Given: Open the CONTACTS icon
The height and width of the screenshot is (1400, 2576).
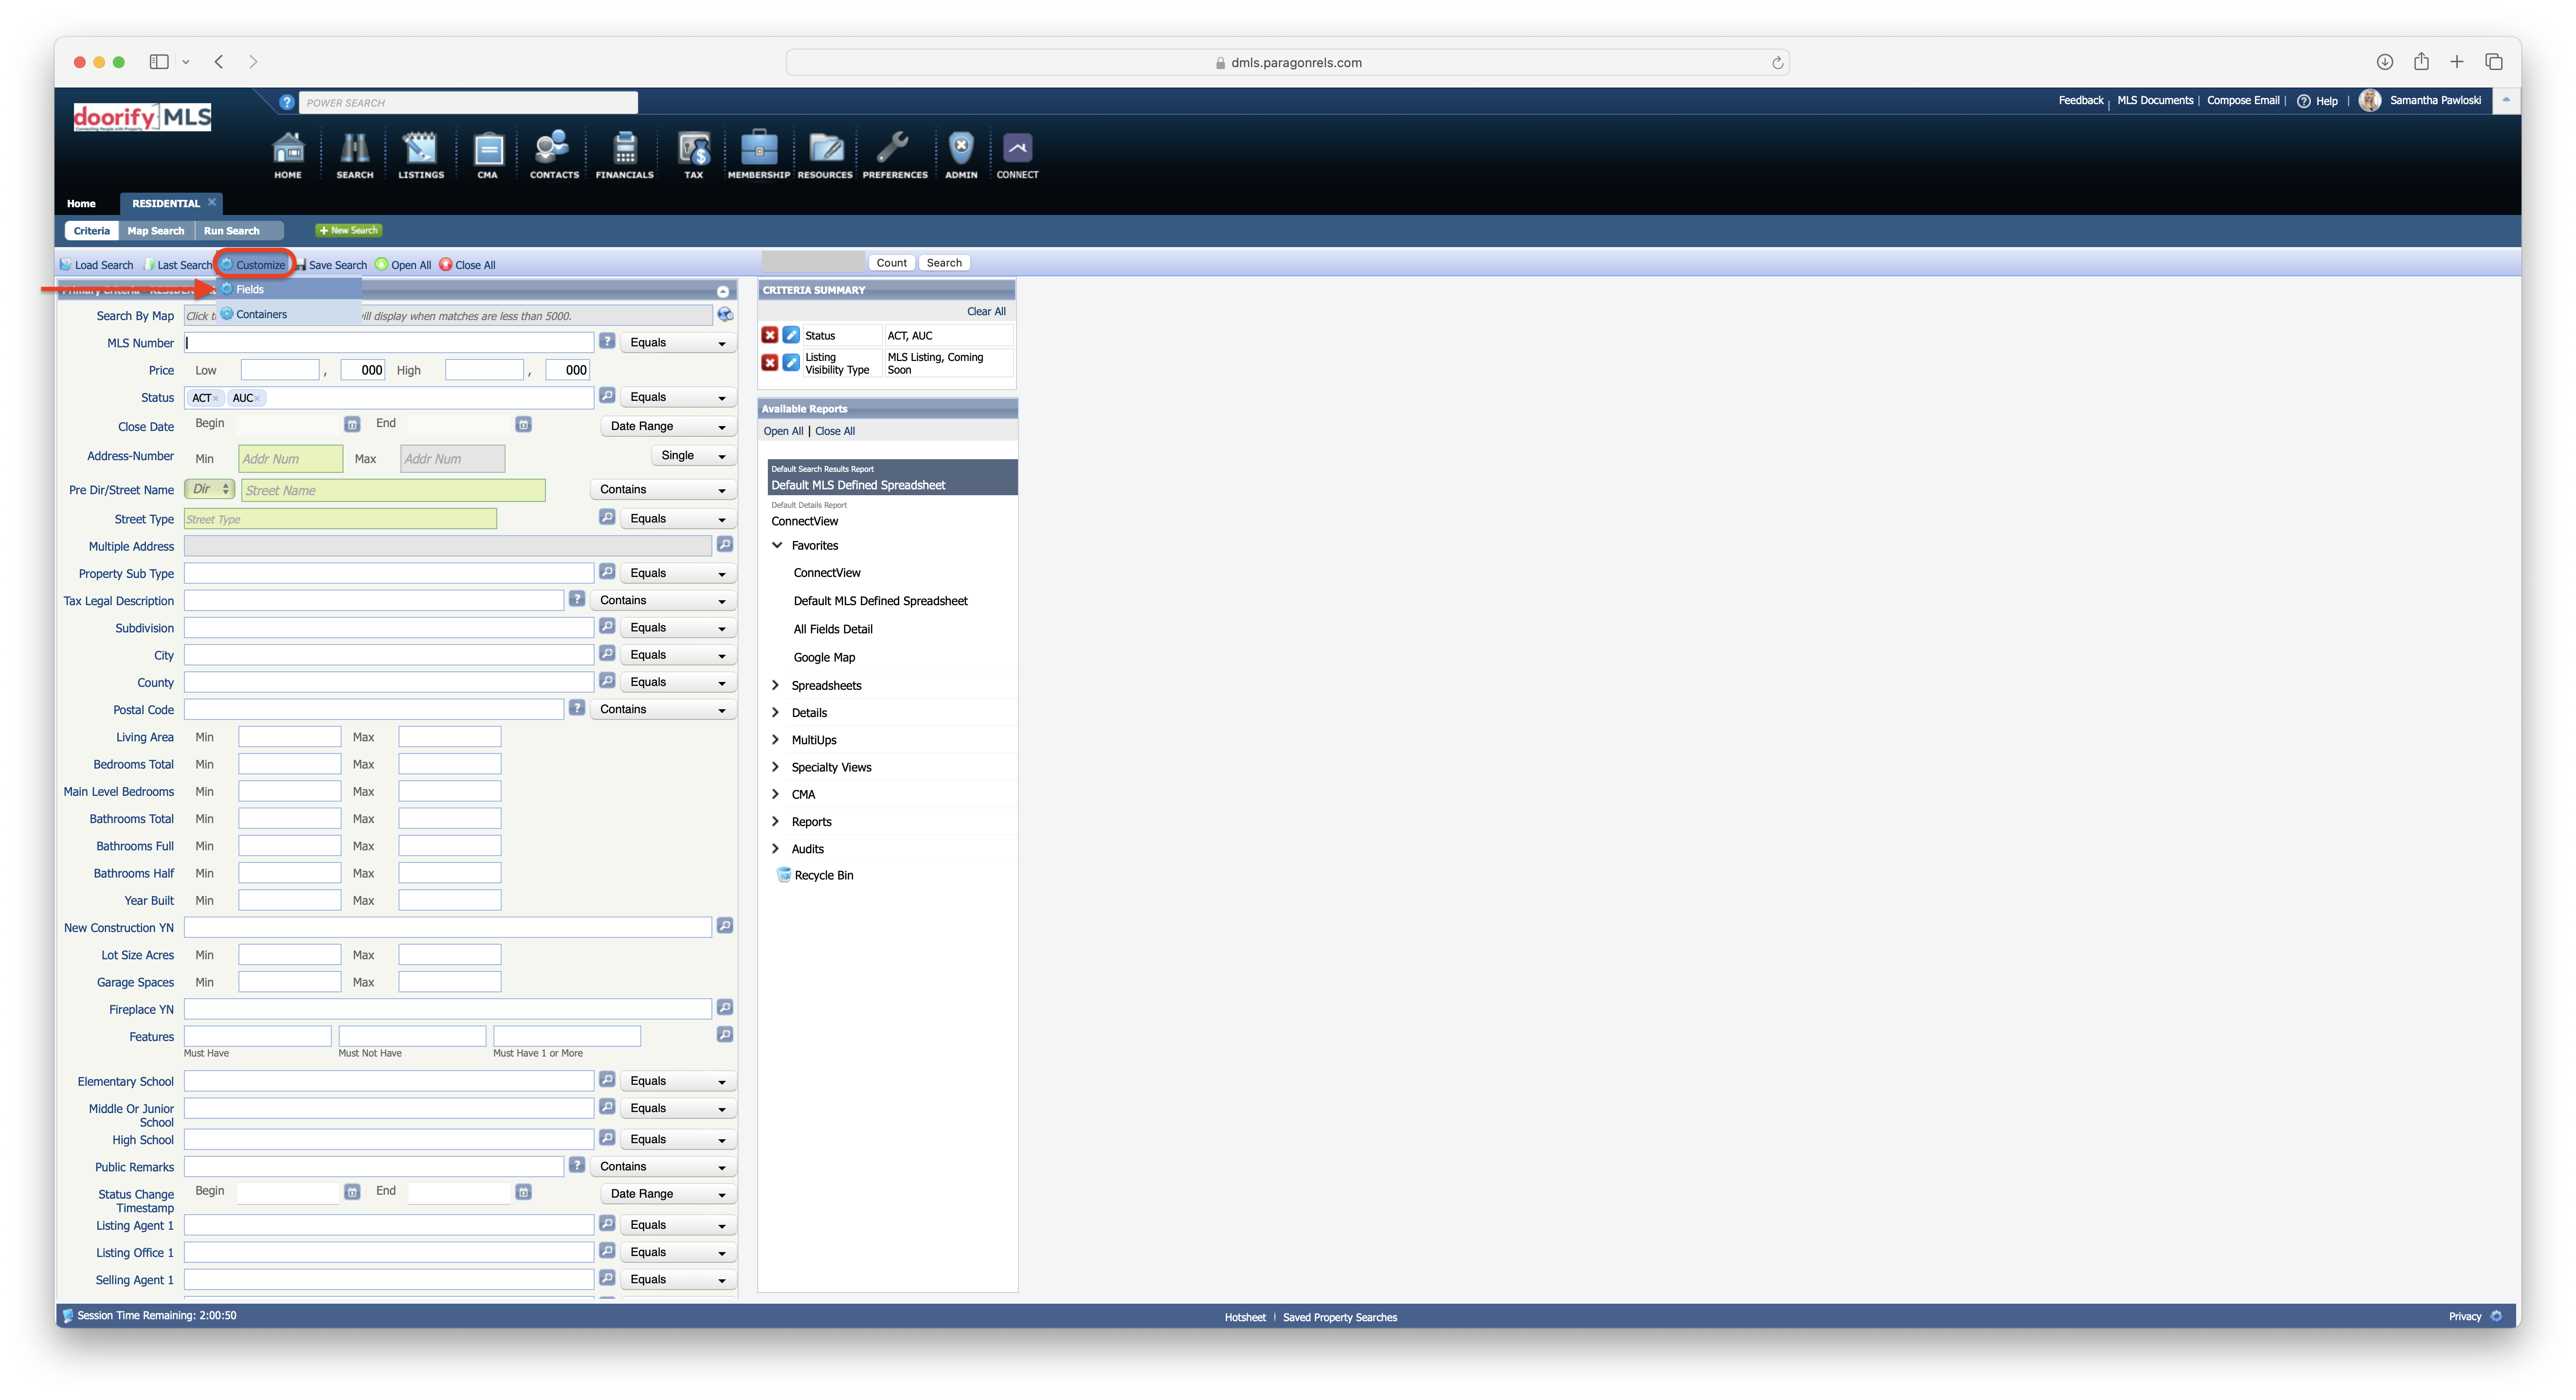Looking at the screenshot, I should click(554, 155).
